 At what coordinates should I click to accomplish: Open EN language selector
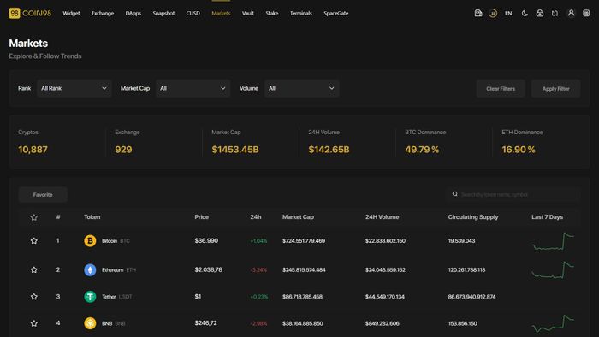click(x=508, y=14)
